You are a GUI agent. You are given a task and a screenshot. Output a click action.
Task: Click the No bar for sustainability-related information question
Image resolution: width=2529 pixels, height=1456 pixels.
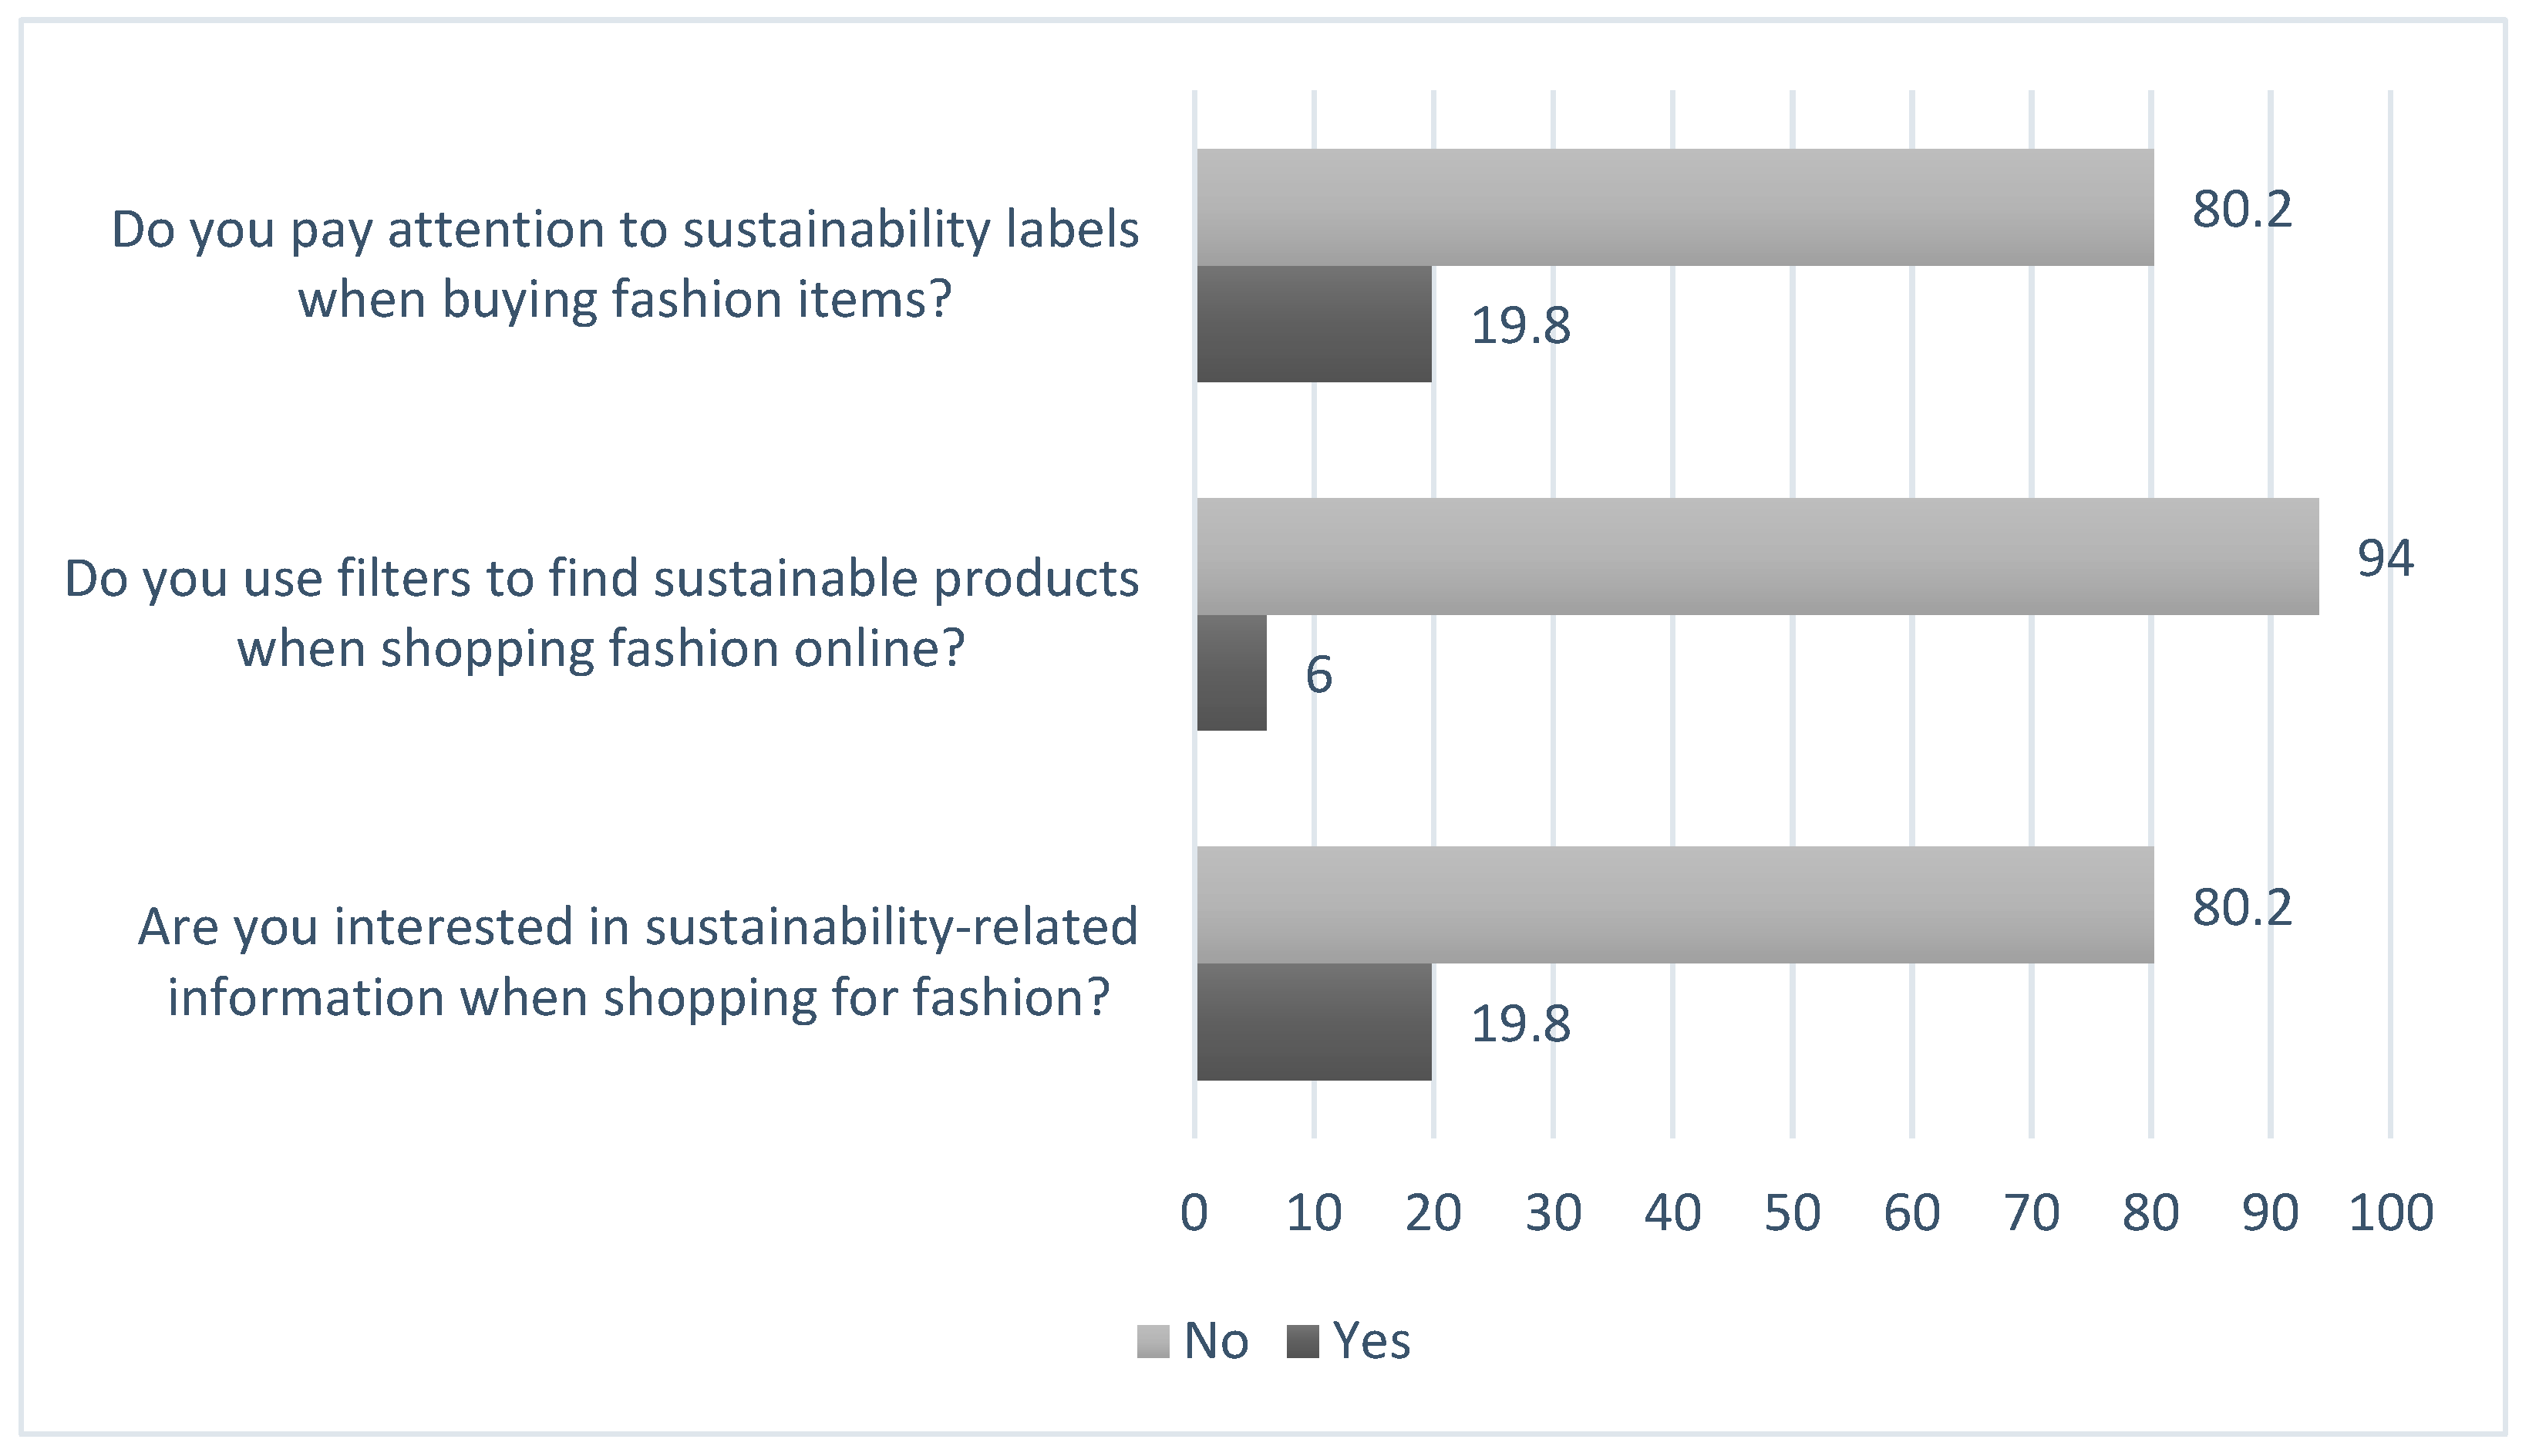tap(1675, 905)
